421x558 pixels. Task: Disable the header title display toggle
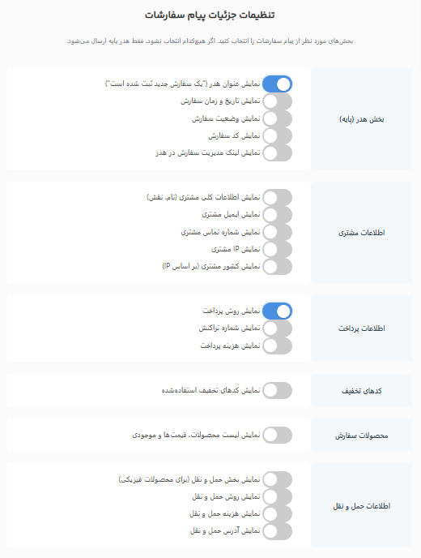[277, 84]
